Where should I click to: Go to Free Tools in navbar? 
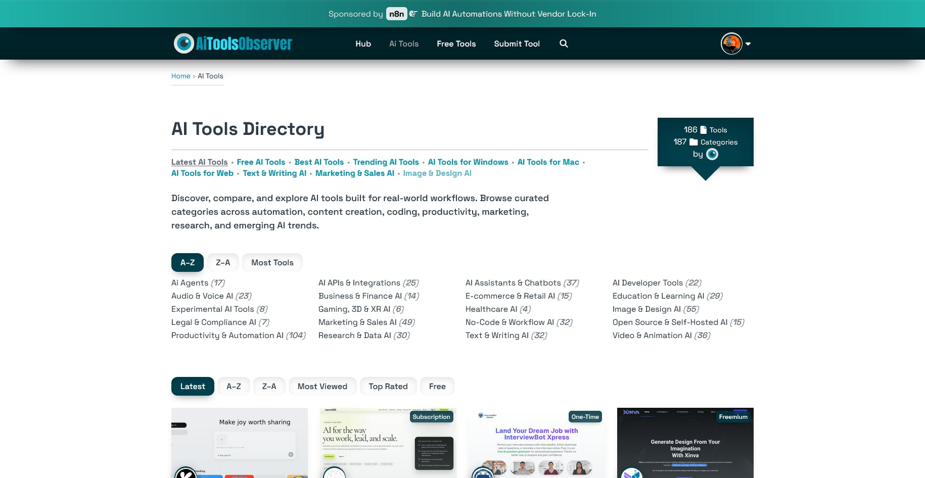[x=456, y=43]
